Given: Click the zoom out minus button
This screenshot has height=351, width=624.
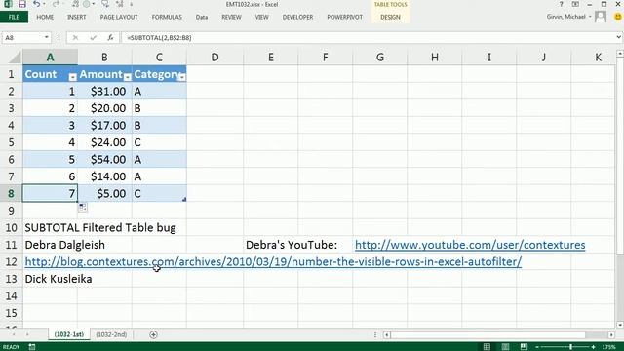Looking at the screenshot, I should 537,347.
